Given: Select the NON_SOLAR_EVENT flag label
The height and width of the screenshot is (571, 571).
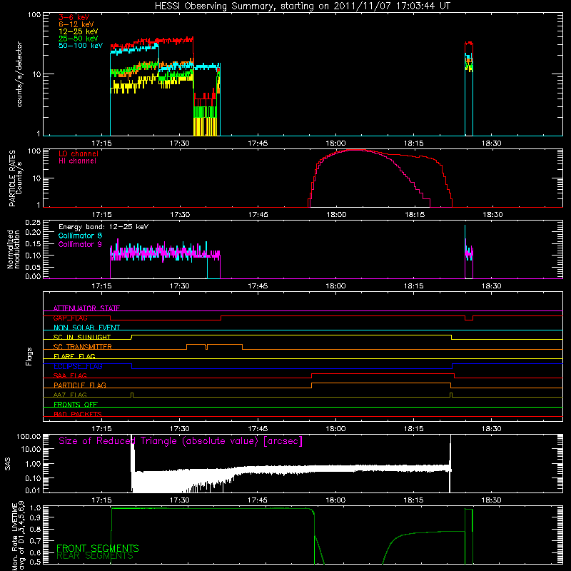Looking at the screenshot, I should point(86,328).
